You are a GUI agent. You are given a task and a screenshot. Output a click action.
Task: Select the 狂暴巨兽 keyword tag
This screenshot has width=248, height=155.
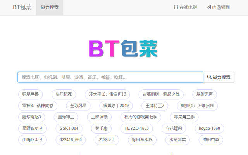click(31, 94)
